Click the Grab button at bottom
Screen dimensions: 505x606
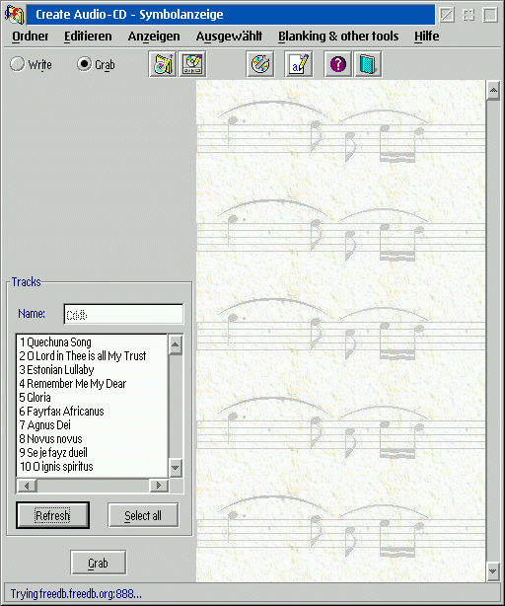click(x=98, y=563)
